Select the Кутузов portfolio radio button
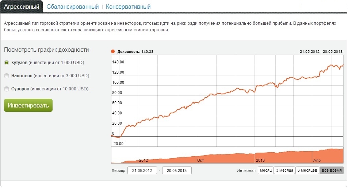Viewport: 348px width, 188px height. tap(7, 63)
